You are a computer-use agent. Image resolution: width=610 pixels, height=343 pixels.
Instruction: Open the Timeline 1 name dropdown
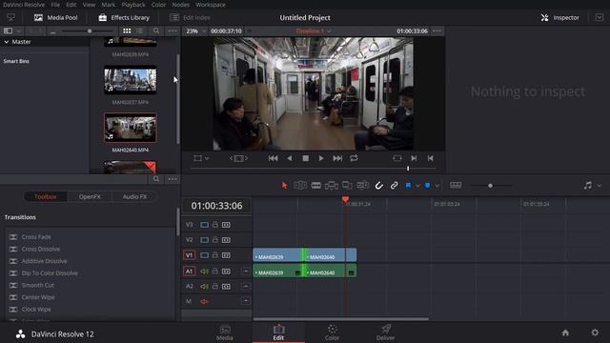point(314,30)
